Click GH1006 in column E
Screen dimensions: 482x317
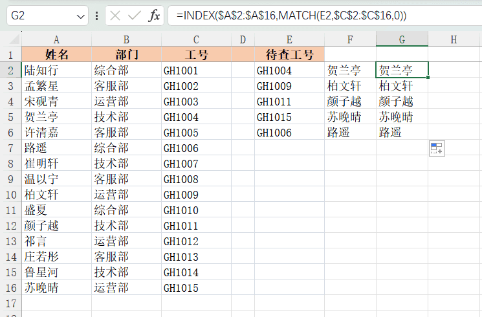289,132
